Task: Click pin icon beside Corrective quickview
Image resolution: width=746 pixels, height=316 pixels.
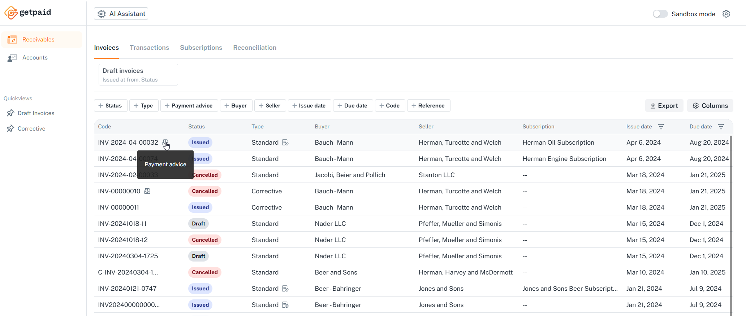Action: coord(10,128)
